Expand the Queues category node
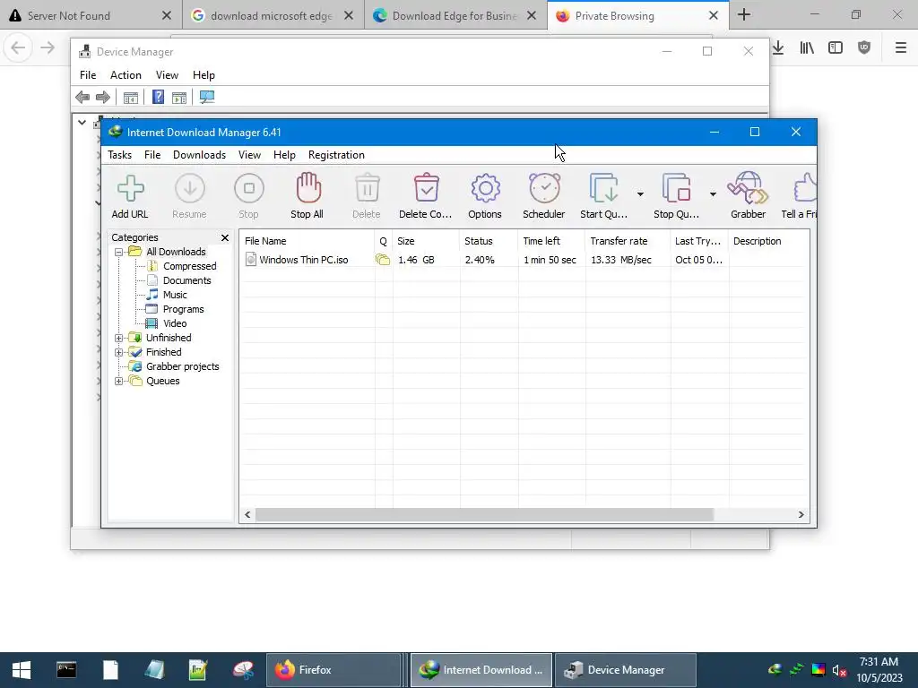Image resolution: width=918 pixels, height=688 pixels. click(119, 381)
